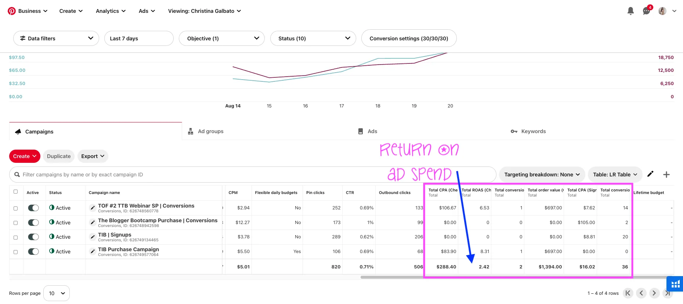Open the top bar Ads menu

click(147, 11)
